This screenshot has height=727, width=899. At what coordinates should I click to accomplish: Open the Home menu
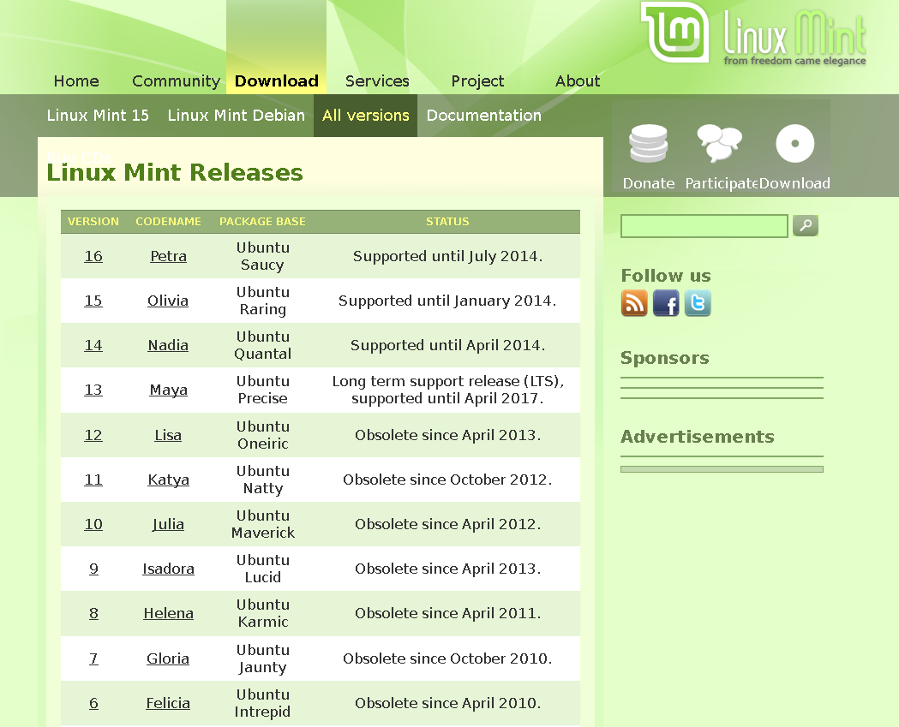[x=76, y=80]
